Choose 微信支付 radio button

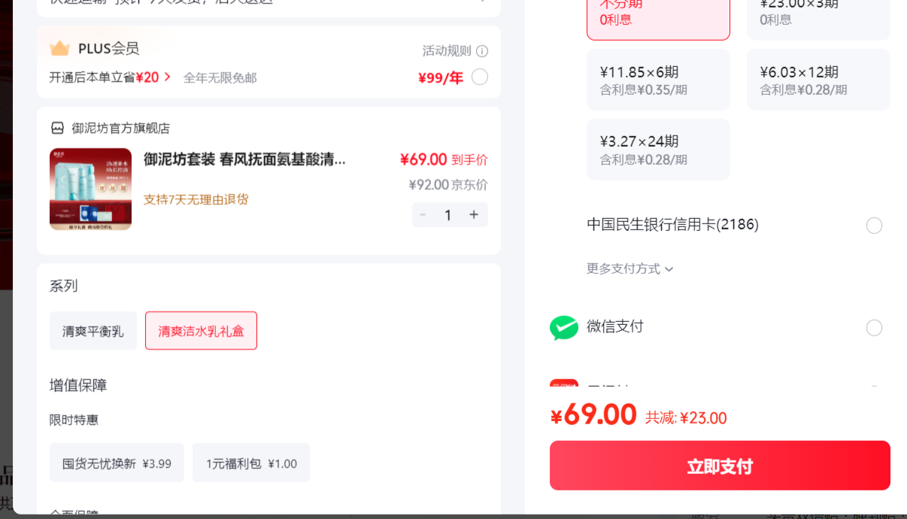[x=874, y=328]
